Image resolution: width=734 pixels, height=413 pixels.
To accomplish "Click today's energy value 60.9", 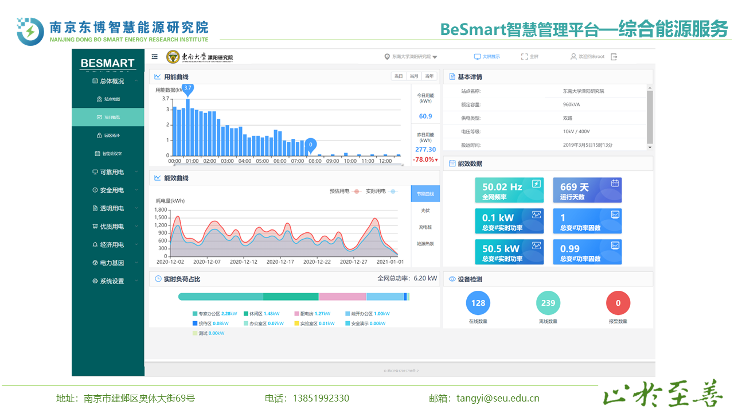I will tap(425, 116).
